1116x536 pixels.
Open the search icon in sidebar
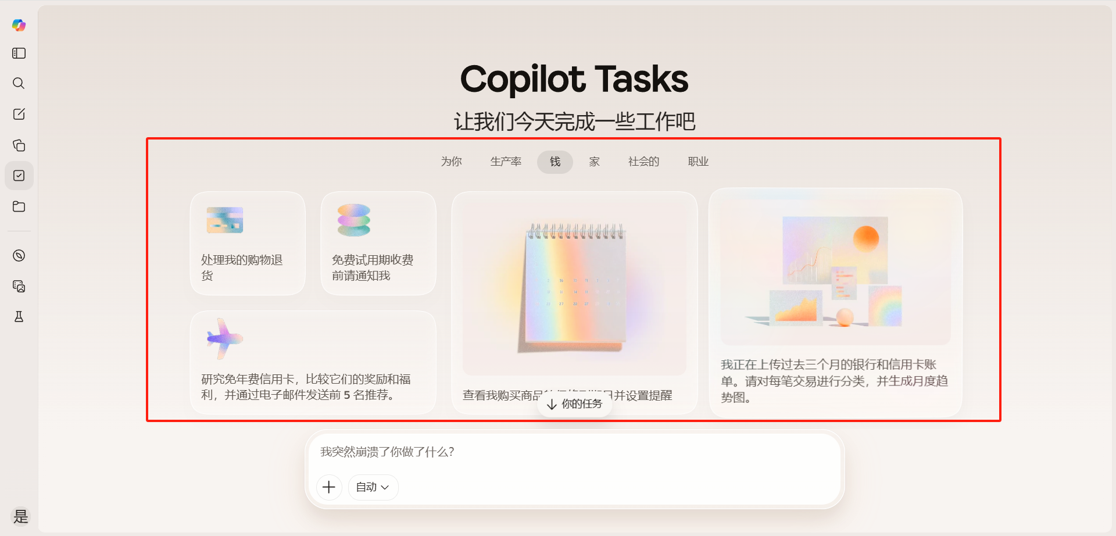pyautogui.click(x=19, y=83)
